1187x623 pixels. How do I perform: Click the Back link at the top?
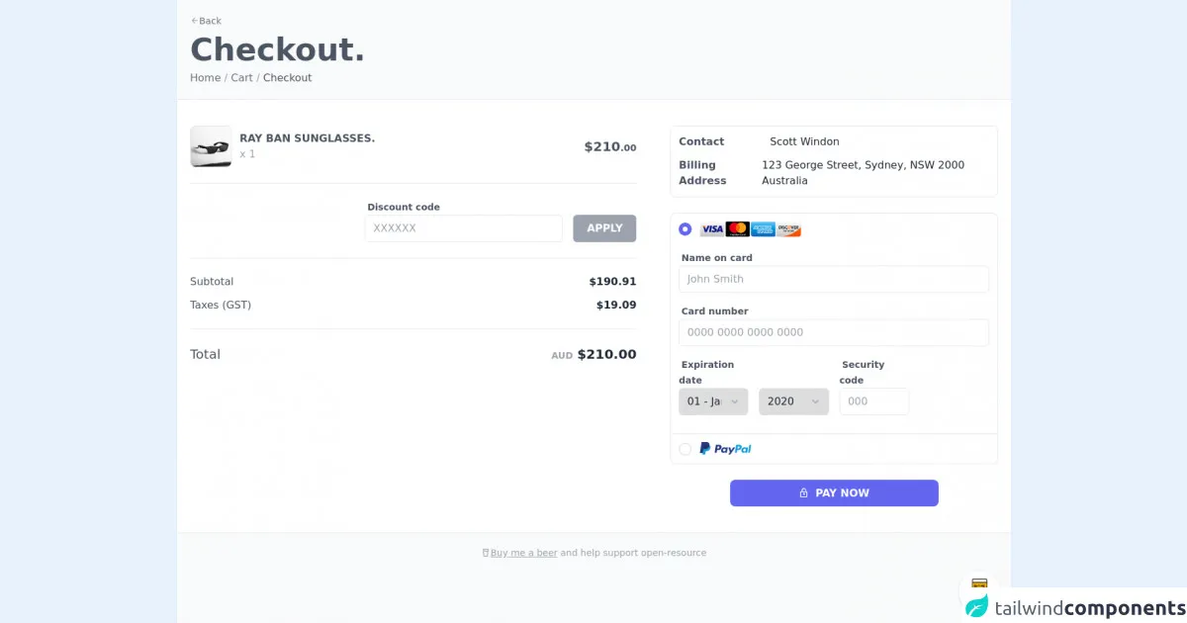tap(206, 21)
